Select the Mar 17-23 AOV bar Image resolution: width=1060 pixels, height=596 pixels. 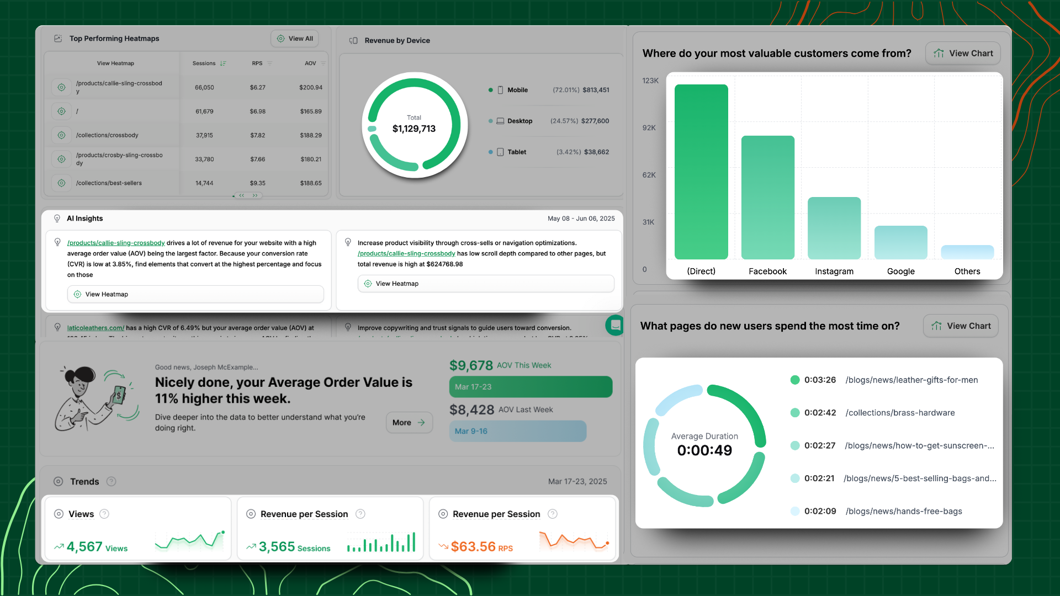tap(531, 387)
